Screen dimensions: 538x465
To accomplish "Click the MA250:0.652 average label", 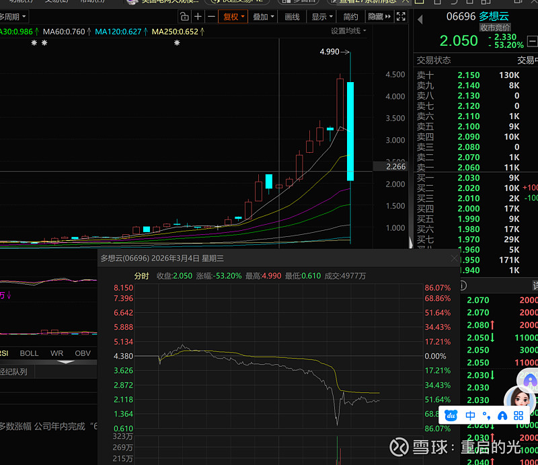I will [x=175, y=32].
